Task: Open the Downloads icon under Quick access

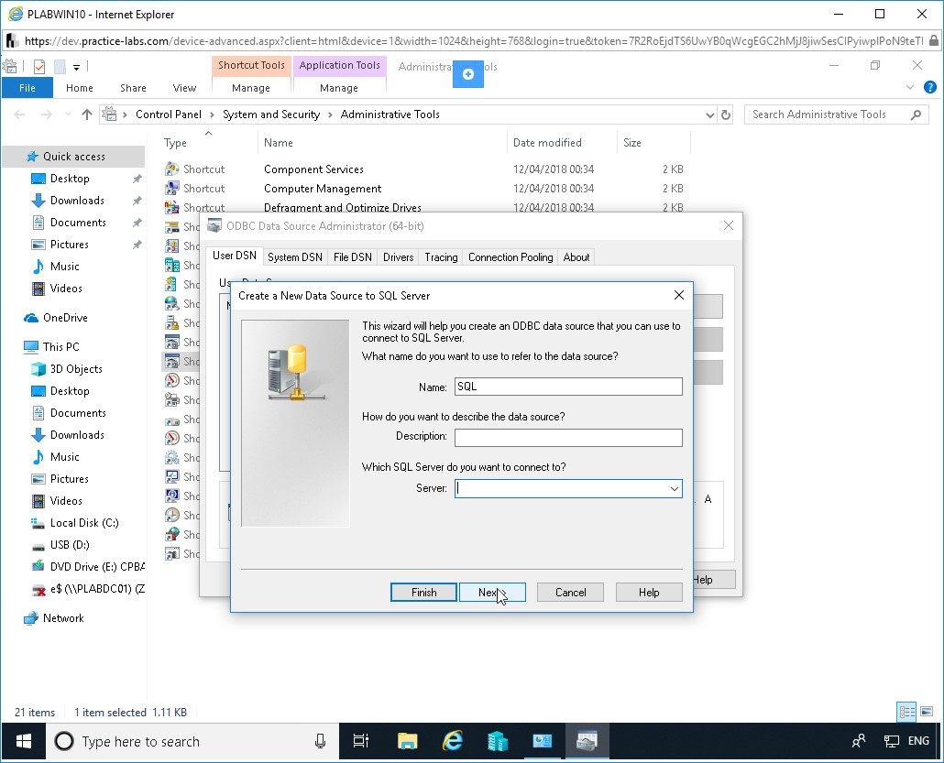Action: point(38,201)
